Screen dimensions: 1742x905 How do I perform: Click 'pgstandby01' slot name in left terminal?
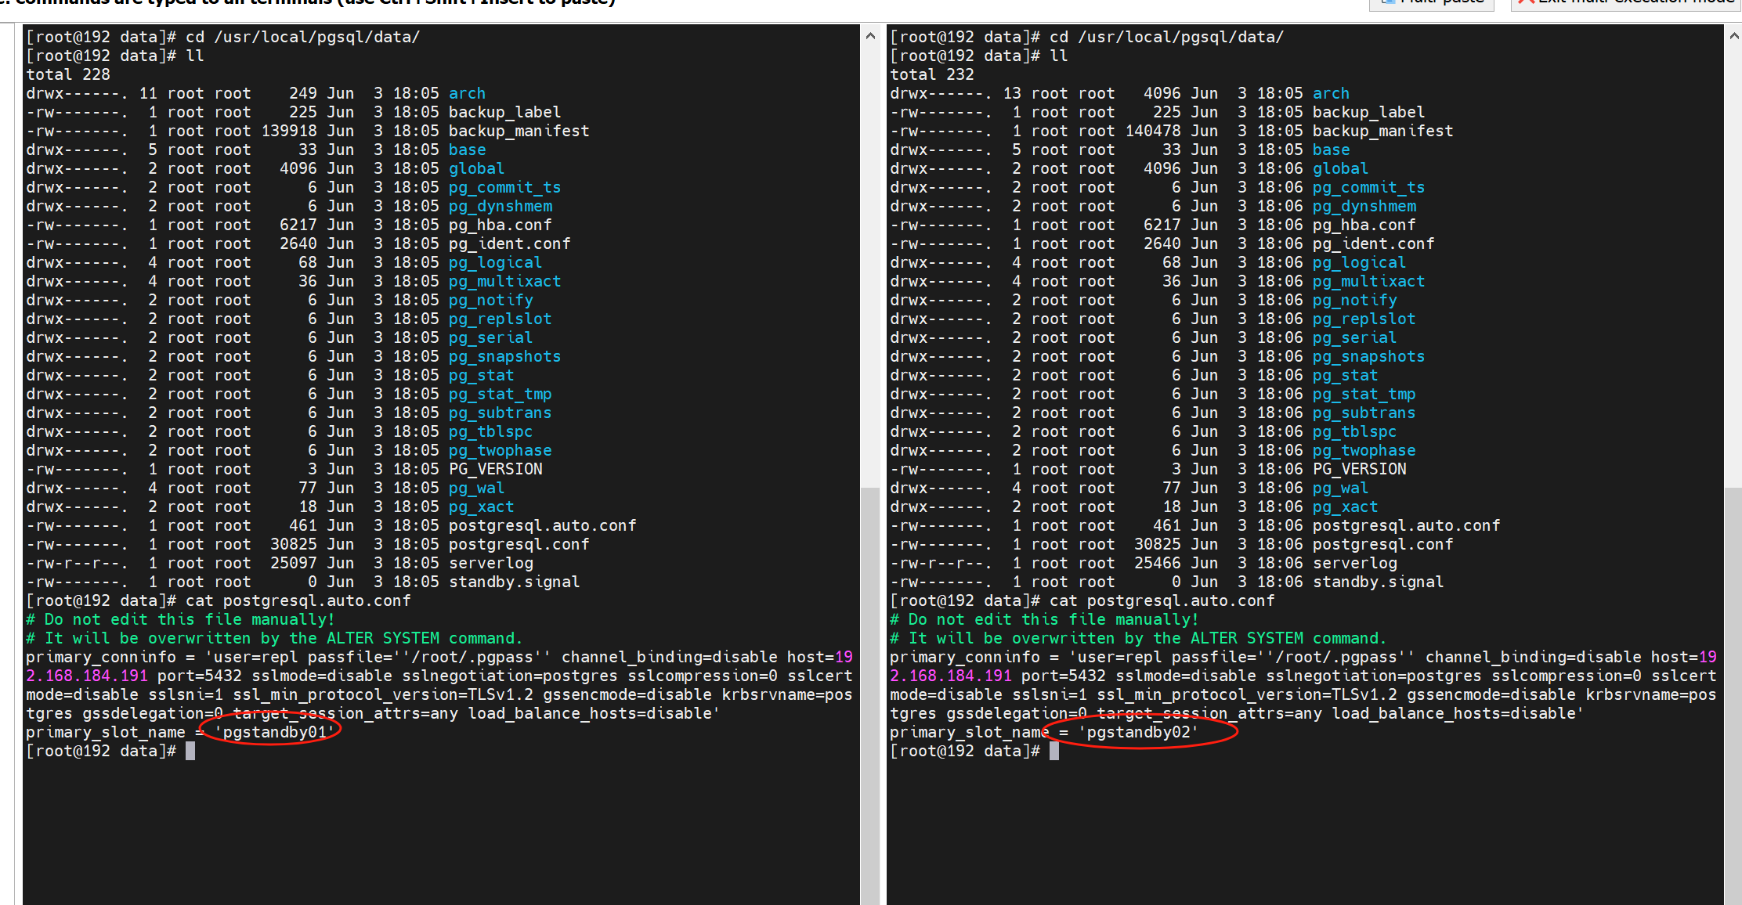tap(274, 732)
